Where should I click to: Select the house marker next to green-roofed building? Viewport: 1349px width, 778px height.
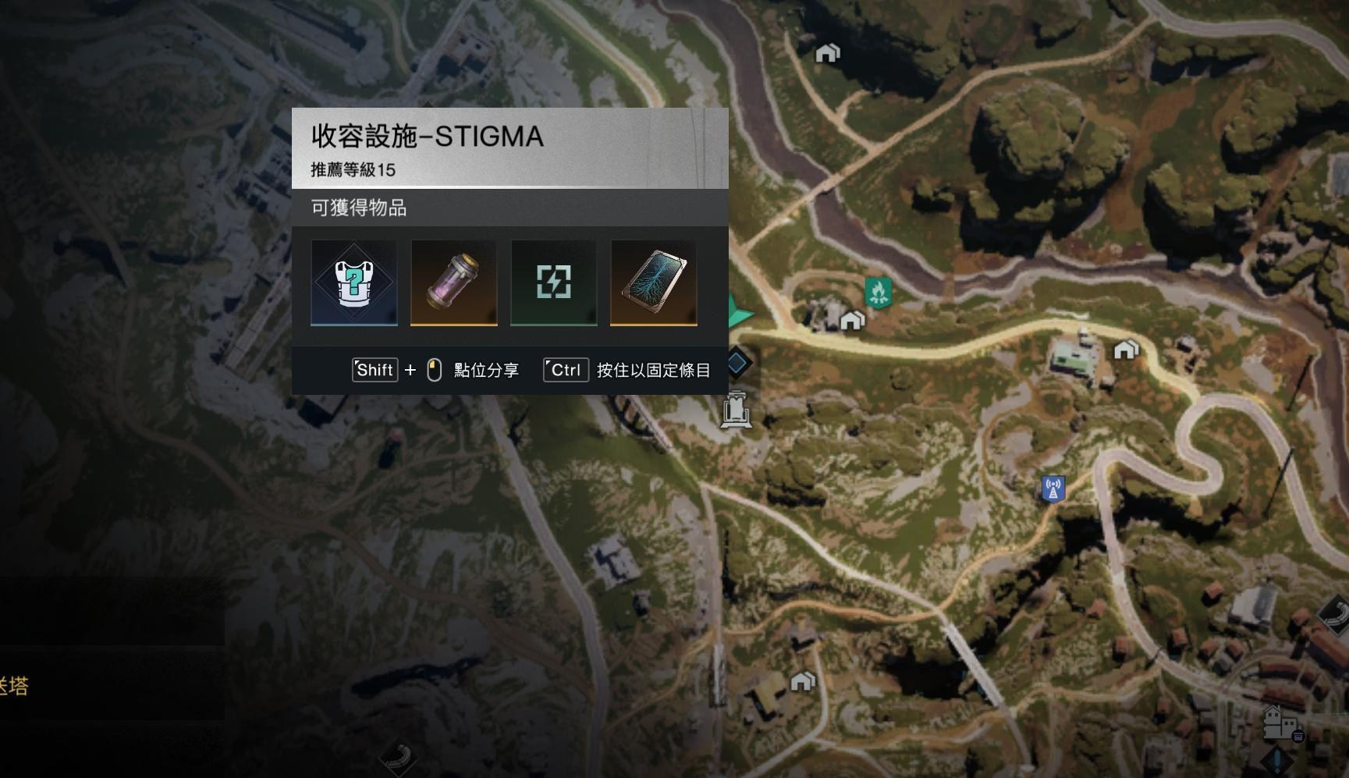click(1125, 350)
